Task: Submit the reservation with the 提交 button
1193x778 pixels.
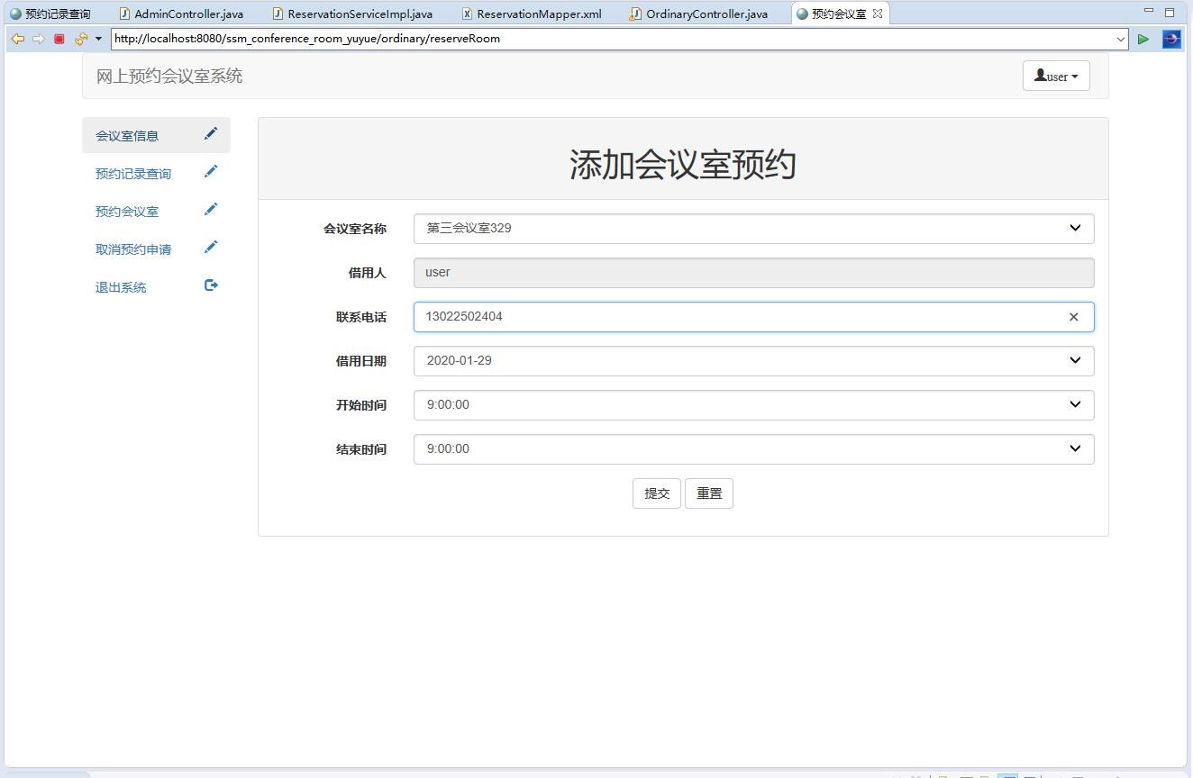Action: click(x=656, y=493)
